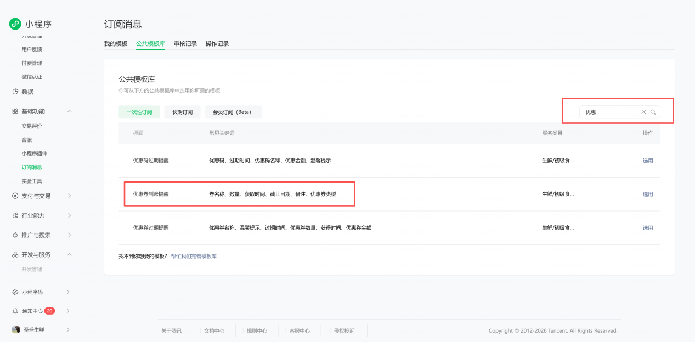
Task: Click the magnifier search icon in search box
Action: coord(653,112)
